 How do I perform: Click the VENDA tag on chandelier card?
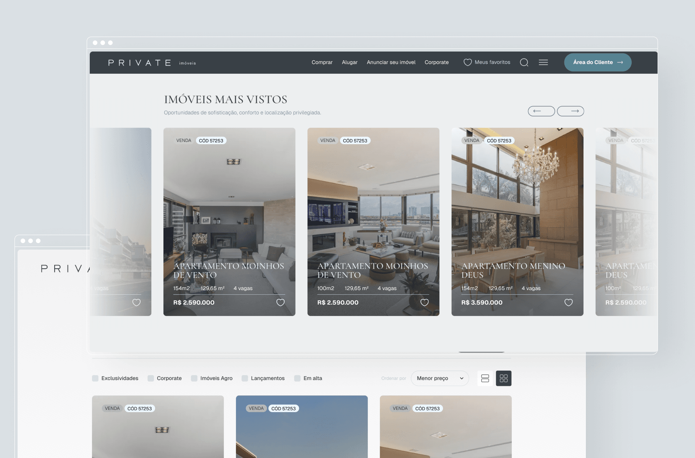(472, 140)
